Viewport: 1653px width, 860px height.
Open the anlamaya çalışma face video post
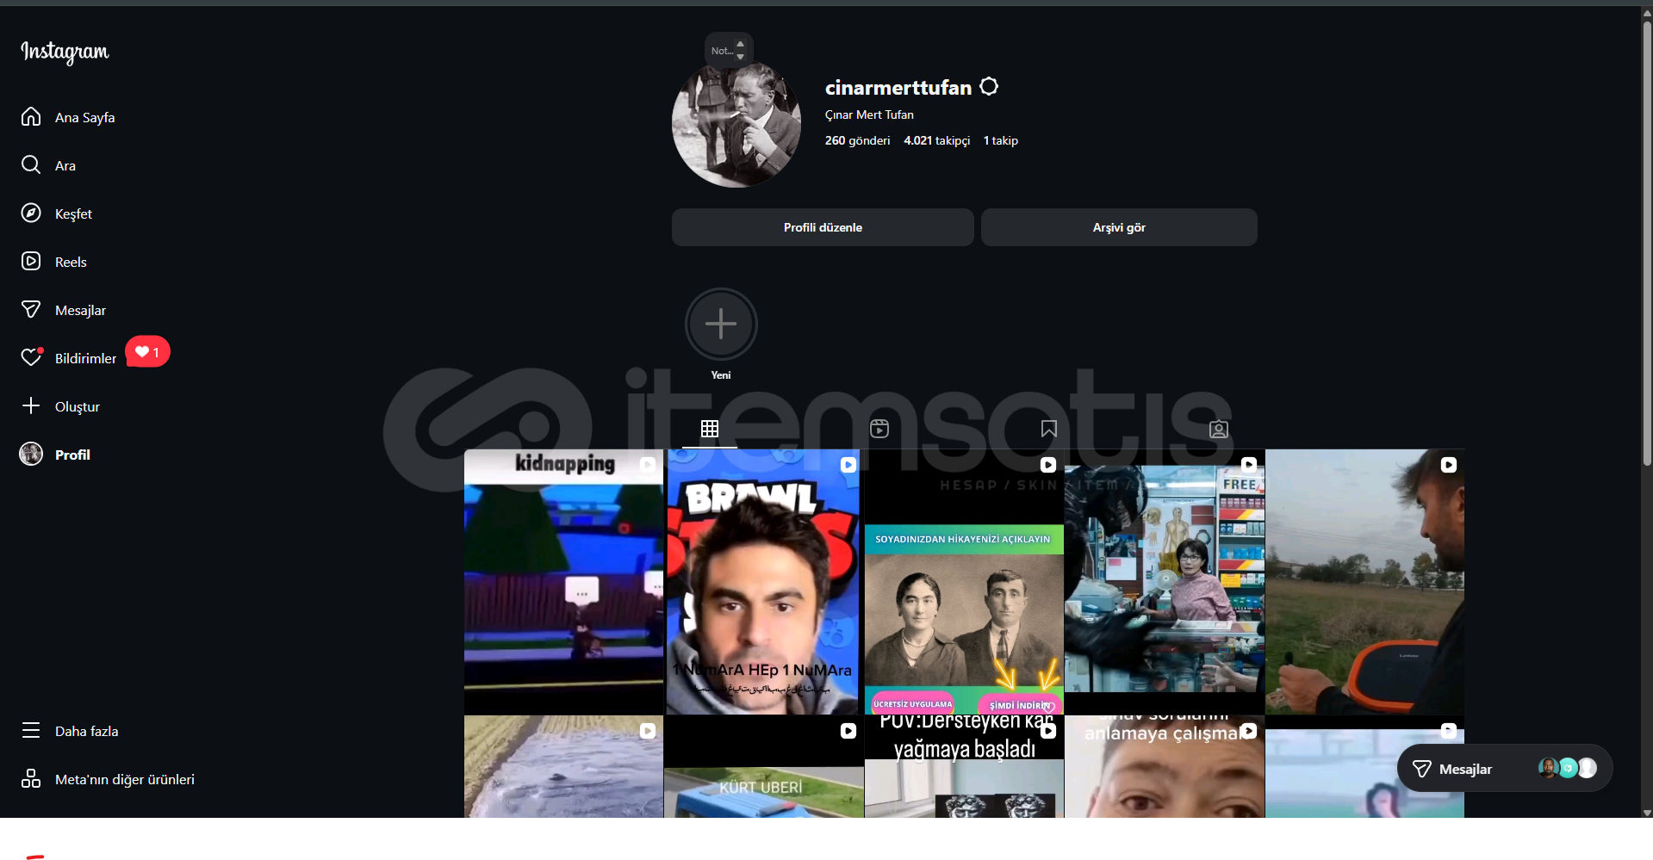tap(1165, 767)
